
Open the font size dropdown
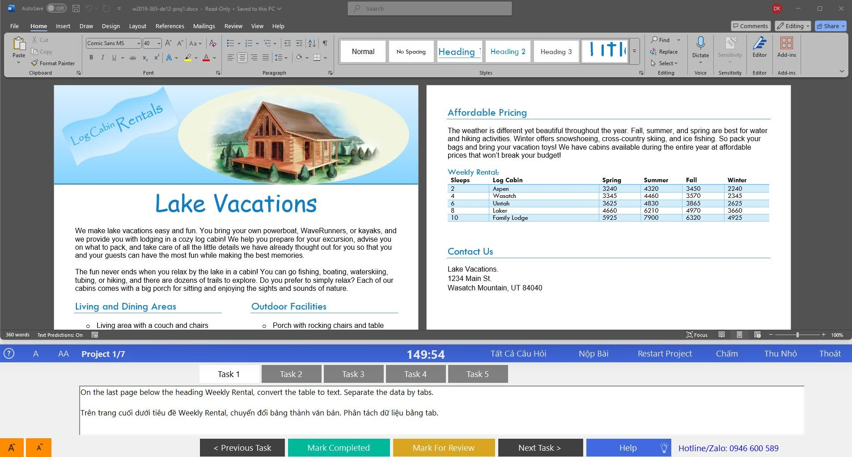coord(159,43)
